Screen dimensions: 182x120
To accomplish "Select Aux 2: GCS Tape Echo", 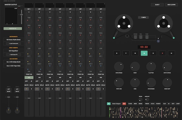I will point(13,66).
